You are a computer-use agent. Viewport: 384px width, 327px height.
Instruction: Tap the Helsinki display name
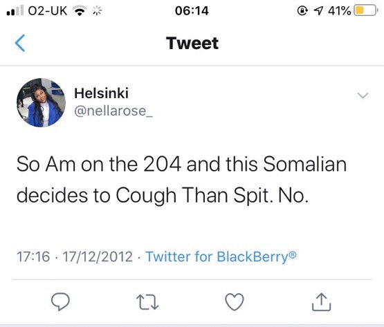[x=101, y=93]
